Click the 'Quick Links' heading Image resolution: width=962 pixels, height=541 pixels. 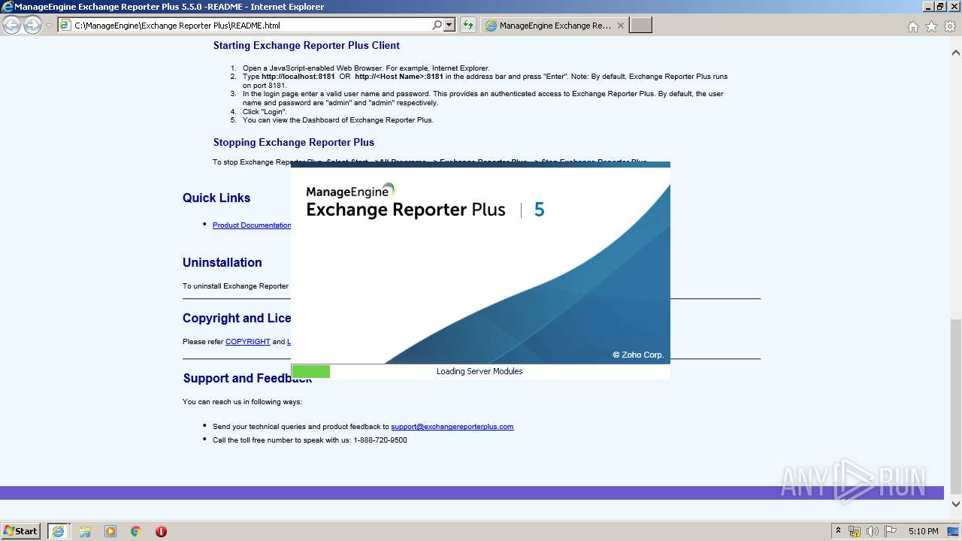[x=216, y=198]
